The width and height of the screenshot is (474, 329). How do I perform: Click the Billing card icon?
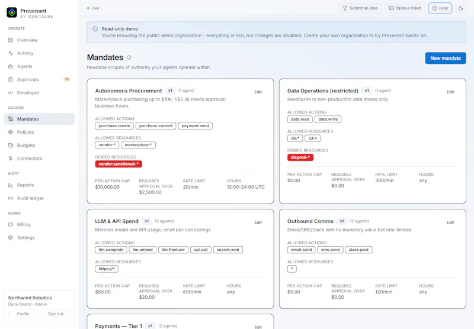[11, 225]
